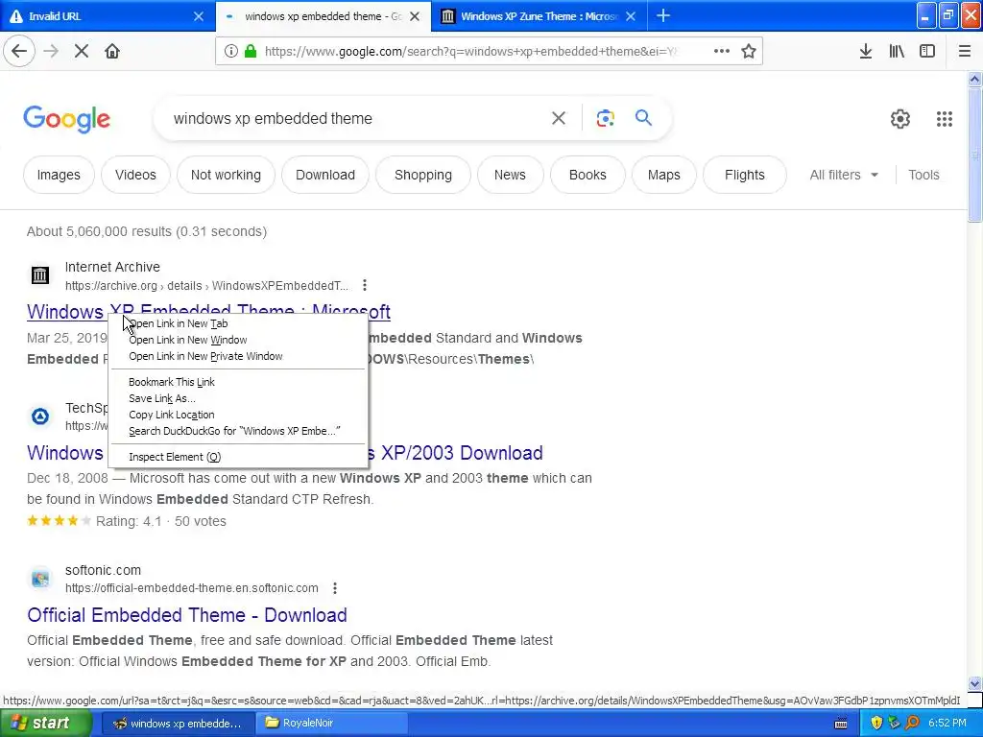Open Official Embedded Theme - Download result
983x737 pixels.
187,615
